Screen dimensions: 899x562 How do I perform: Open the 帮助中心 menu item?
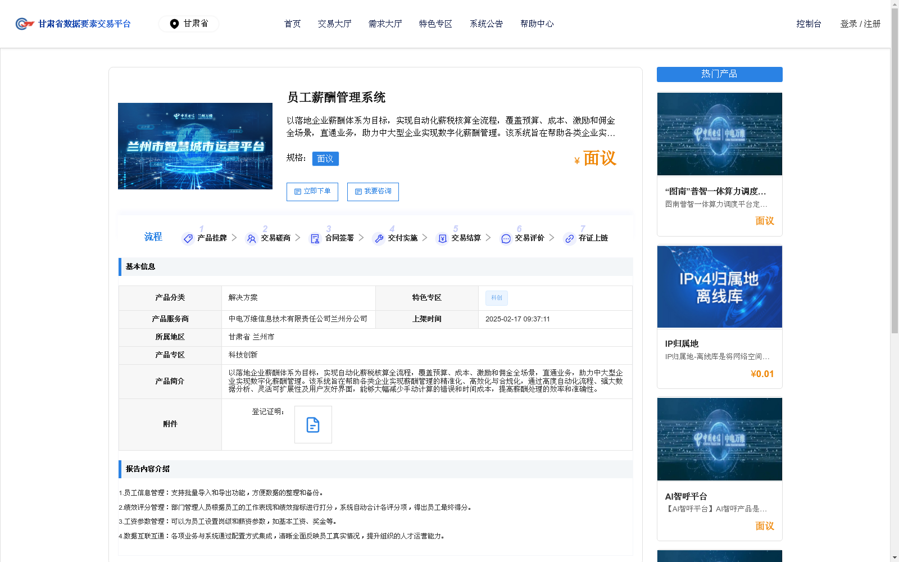(537, 24)
